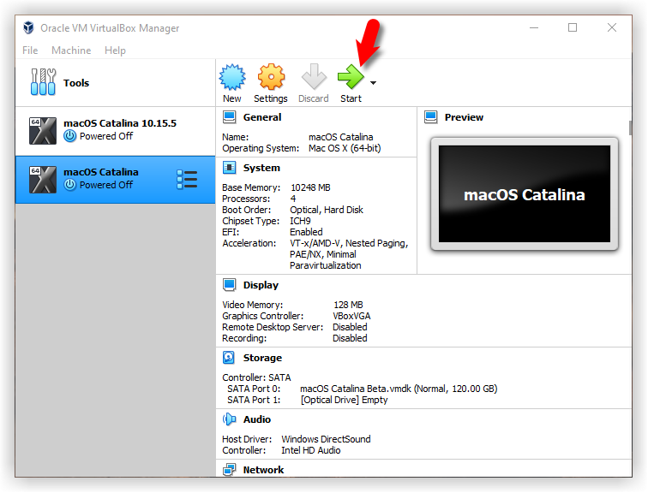Click the Discard toolbar icon
The height and width of the screenshot is (493, 648).
tap(314, 78)
